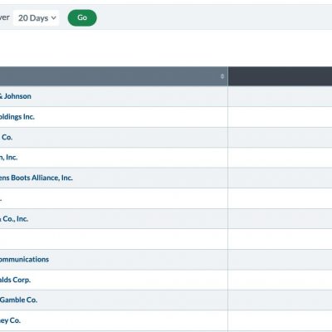This screenshot has height=332, width=332.
Task: Click the empty cell beside McDonalds Corp.
Action: click(x=280, y=280)
